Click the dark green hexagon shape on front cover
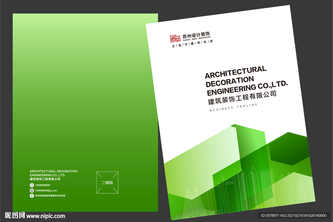 (290, 149)
